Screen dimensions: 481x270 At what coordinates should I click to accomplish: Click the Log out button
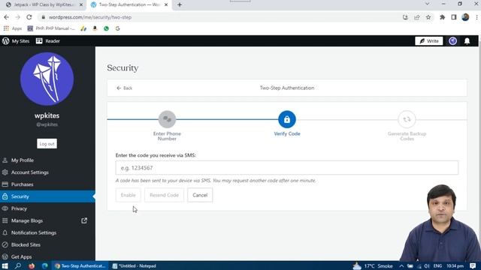(x=47, y=143)
